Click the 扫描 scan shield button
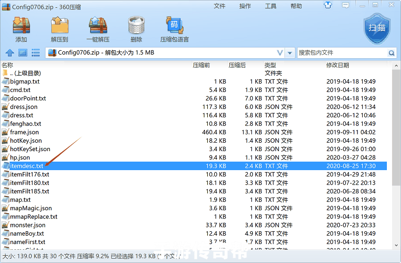 click(377, 29)
